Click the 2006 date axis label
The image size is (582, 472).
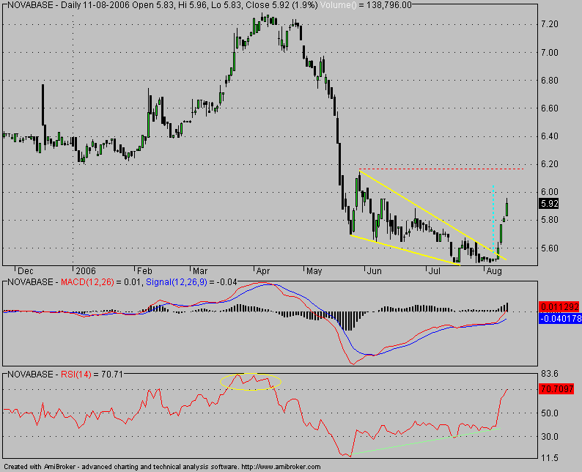click(x=86, y=271)
